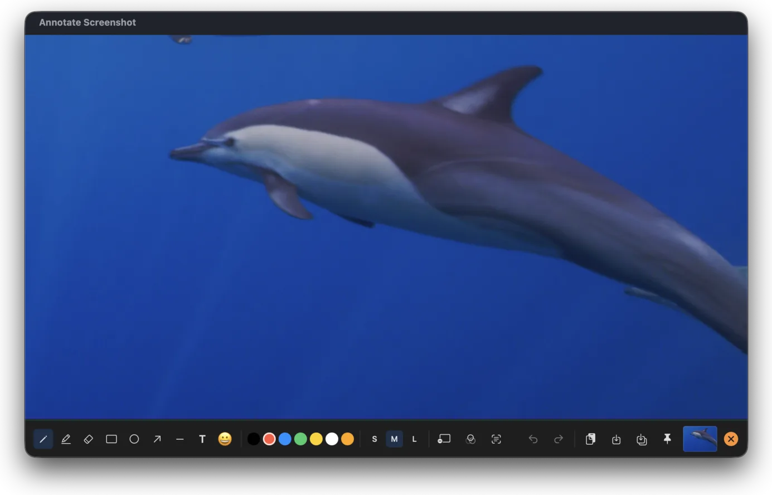Choose the yellow color swatch
This screenshot has height=495, width=772.
coord(316,439)
